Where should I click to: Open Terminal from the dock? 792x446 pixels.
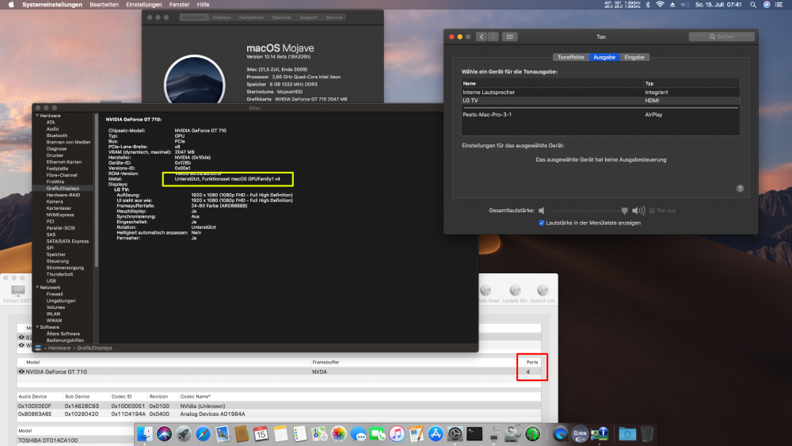point(474,434)
